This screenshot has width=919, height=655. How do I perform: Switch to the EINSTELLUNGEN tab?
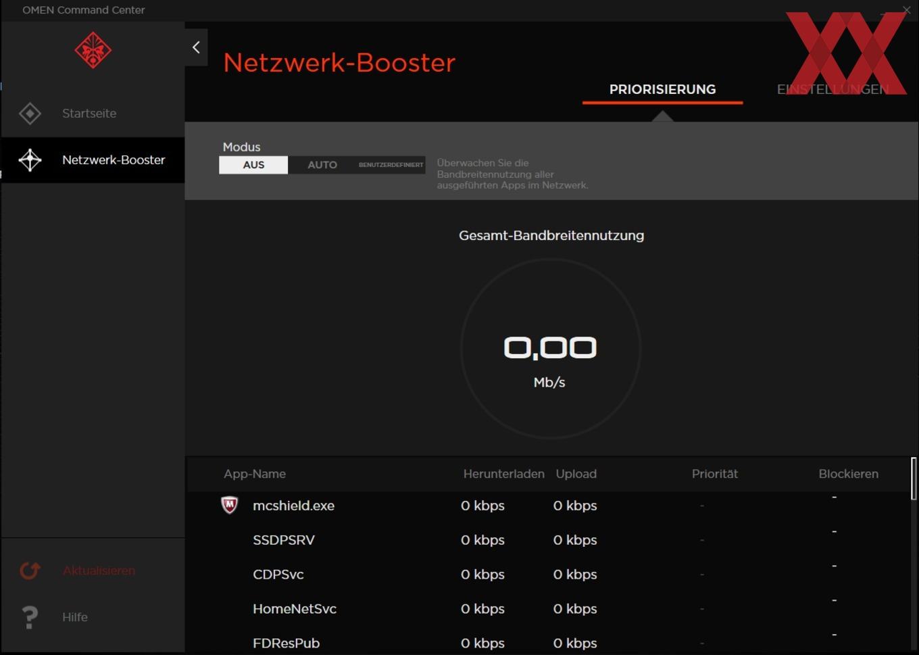pos(833,90)
